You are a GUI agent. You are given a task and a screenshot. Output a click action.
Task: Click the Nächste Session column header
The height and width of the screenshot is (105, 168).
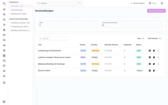pos(111,45)
